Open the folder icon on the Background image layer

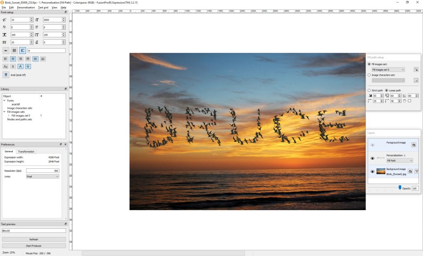[410, 171]
